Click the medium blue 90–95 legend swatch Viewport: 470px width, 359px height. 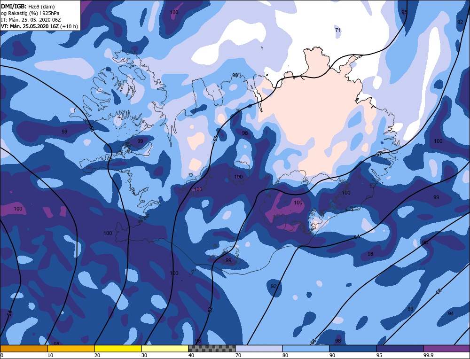(x=353, y=349)
